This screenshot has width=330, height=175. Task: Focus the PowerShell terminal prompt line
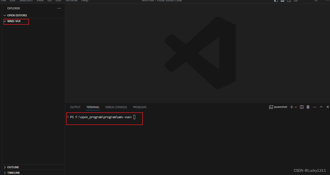point(103,117)
